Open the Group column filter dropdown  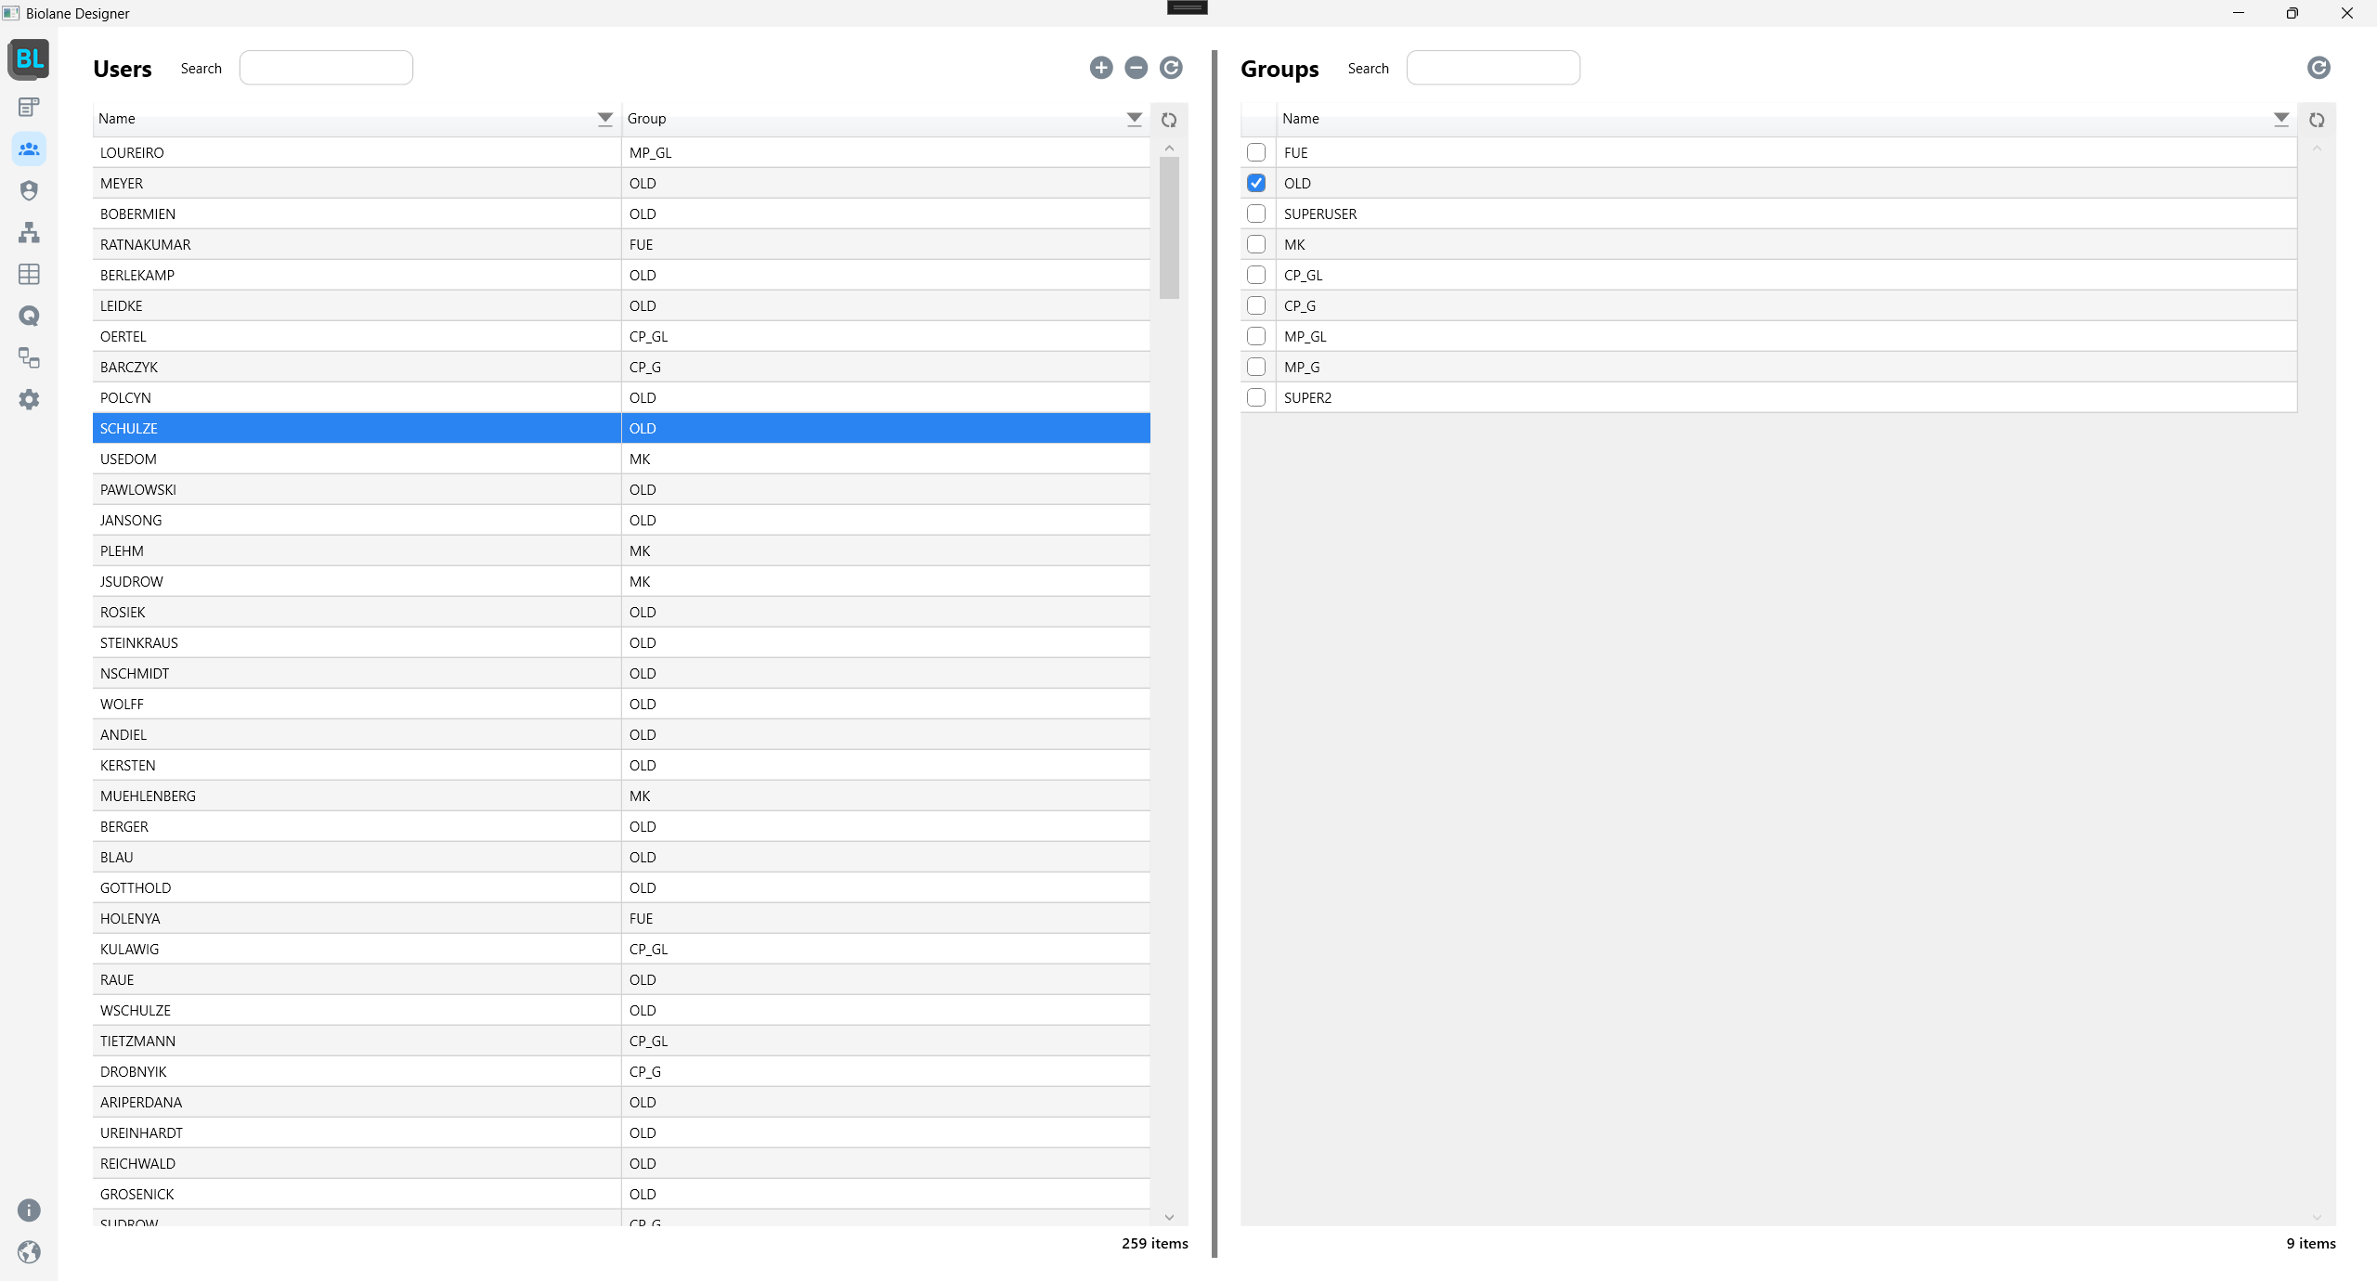1134,118
